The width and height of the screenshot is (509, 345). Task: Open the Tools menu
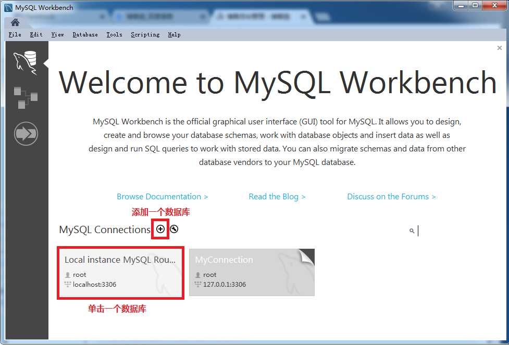coord(114,34)
